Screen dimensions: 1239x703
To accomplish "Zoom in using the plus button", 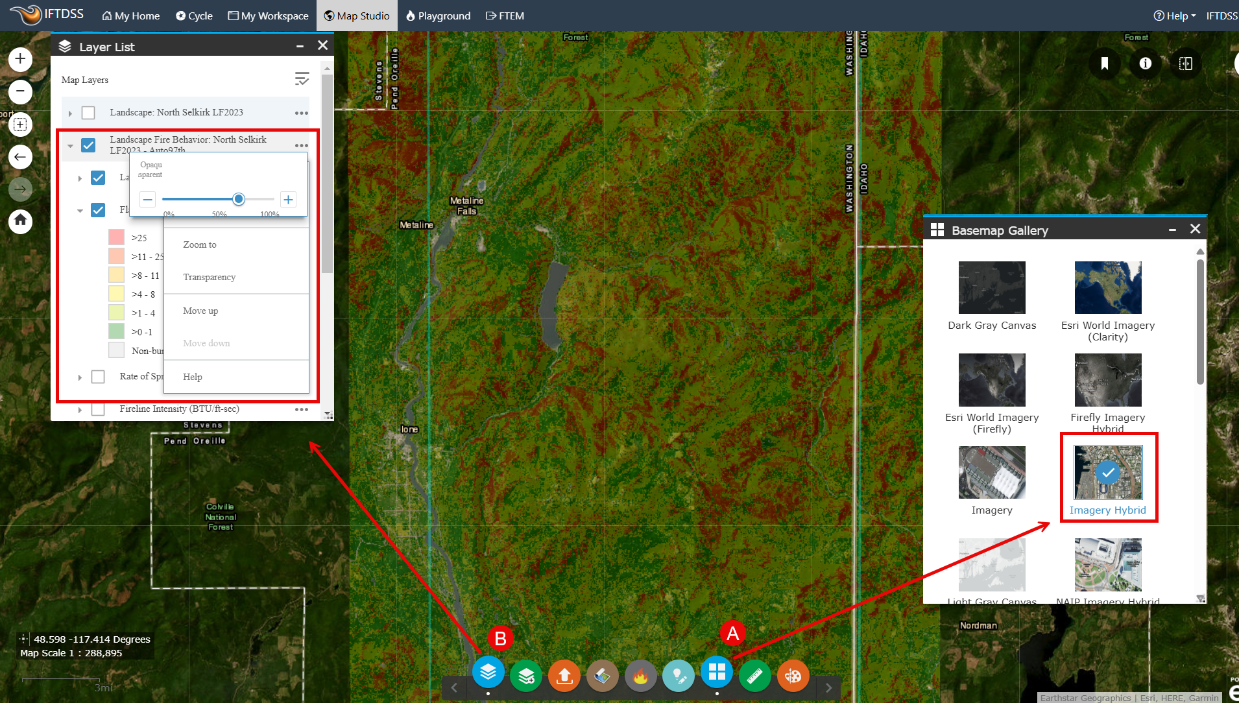I will [x=20, y=58].
